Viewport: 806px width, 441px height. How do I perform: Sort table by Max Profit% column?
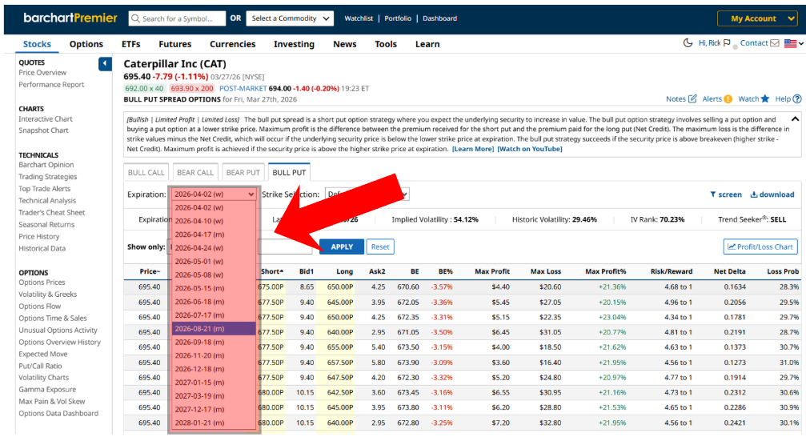click(606, 271)
